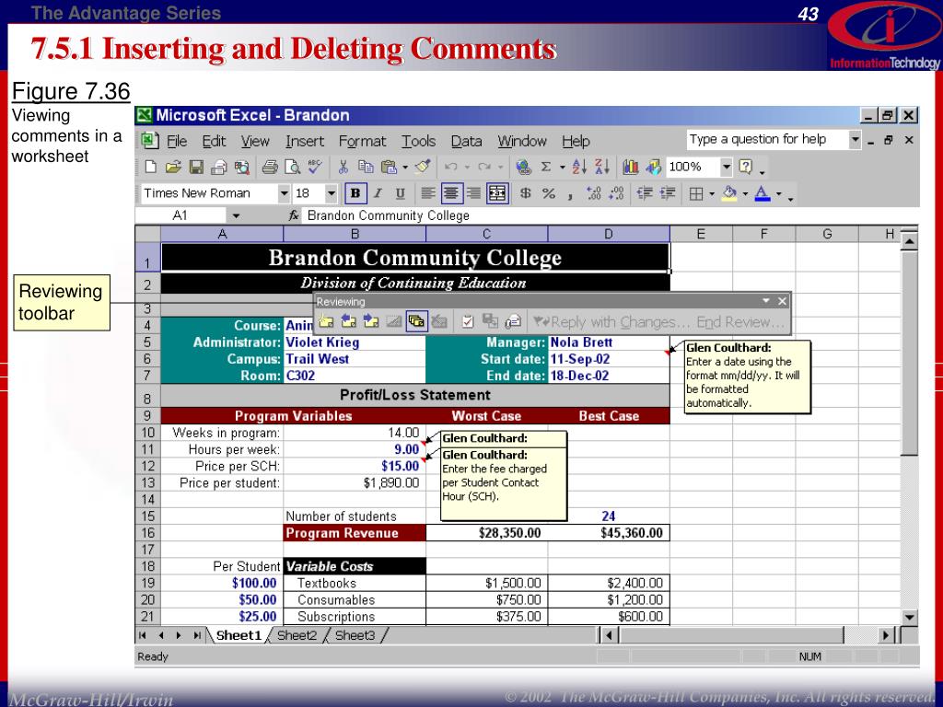Viewport: 943px width, 707px height.
Task: Go to Previous Comment on Reviewing toolbar
Action: [348, 321]
